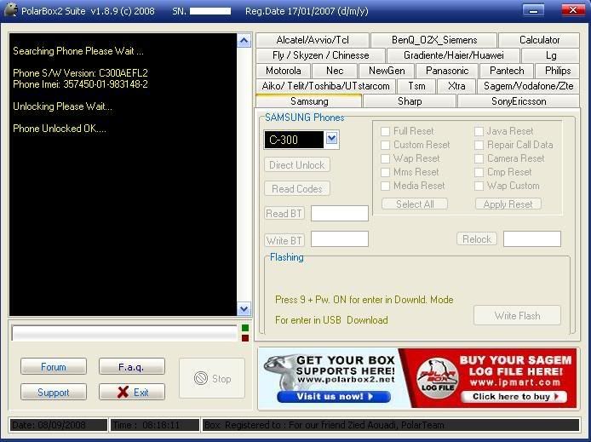The image size is (591, 442).
Task: Switch to the Pantech tab
Action: pos(507,71)
